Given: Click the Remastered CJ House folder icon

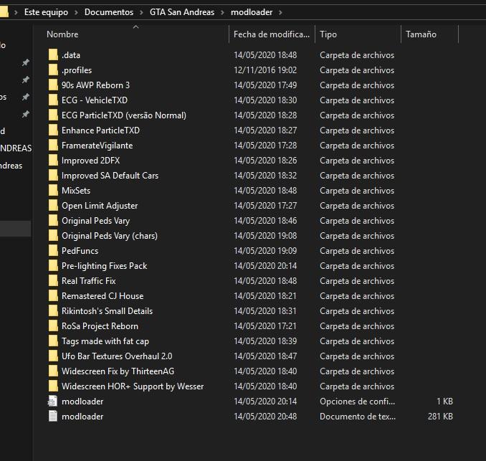Looking at the screenshot, I should tap(53, 296).
